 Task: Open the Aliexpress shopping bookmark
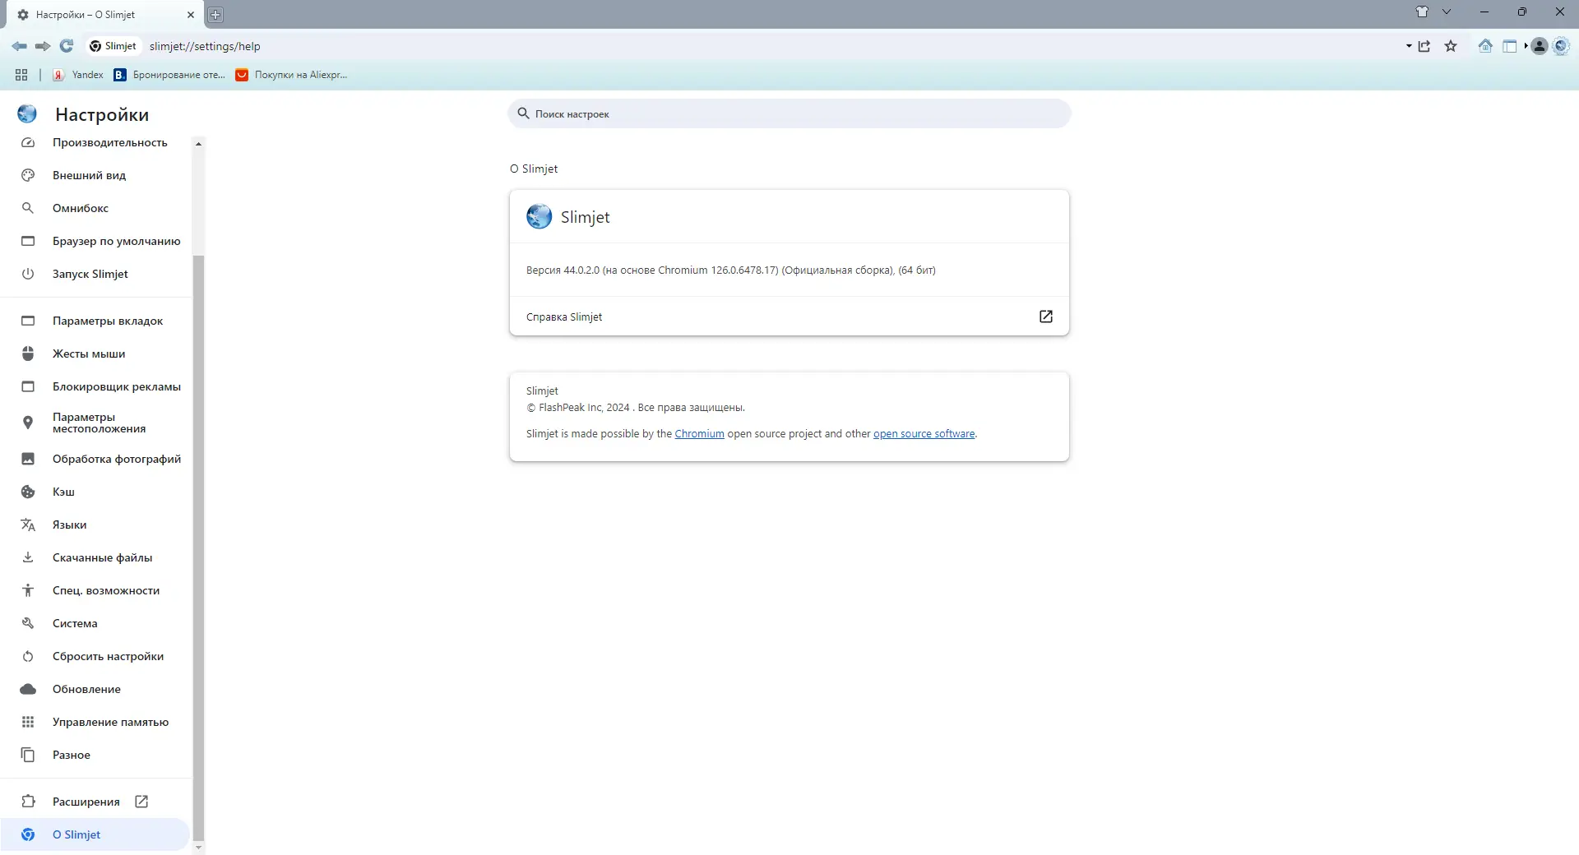(291, 75)
